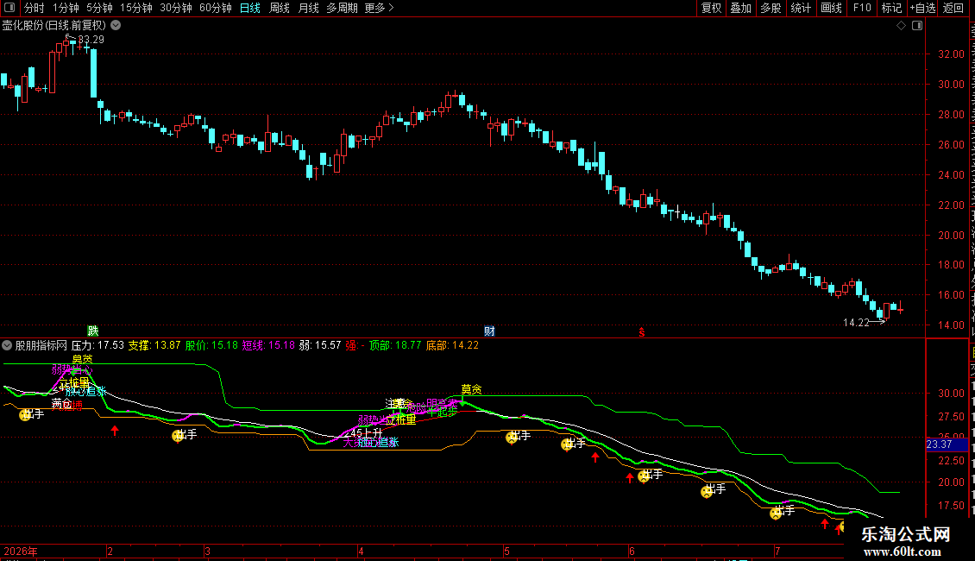
Task: Switch to the 1分钟 chart period
Action: point(66,8)
